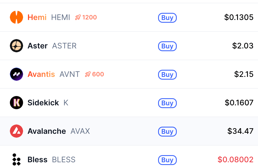Image resolution: width=258 pixels, height=168 pixels.
Task: Tap the Buy button for Sidekick
Action: 167,103
